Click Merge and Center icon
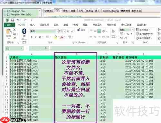The image size is (161, 123). 113,37
